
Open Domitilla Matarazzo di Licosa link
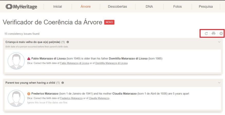pyautogui.click(x=111, y=63)
